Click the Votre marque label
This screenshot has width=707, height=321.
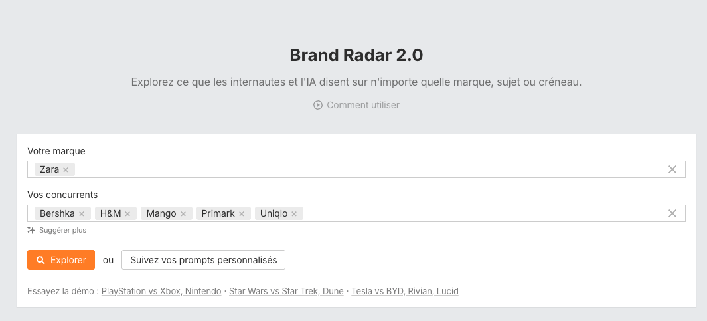point(56,151)
